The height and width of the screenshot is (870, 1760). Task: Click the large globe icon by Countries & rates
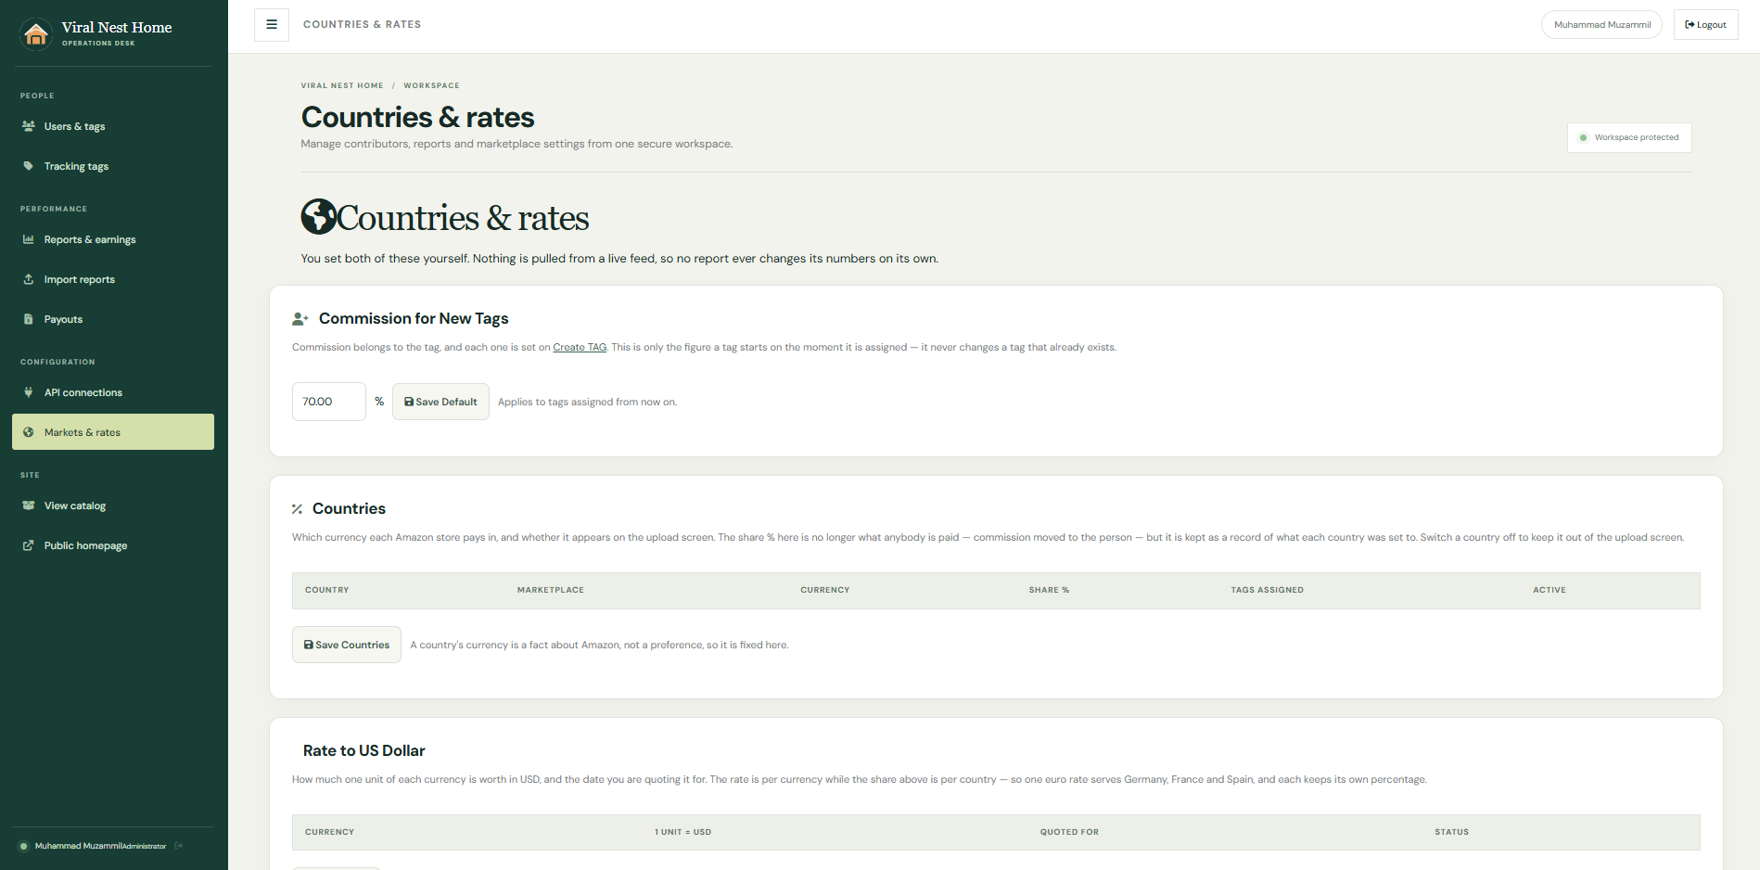[318, 217]
